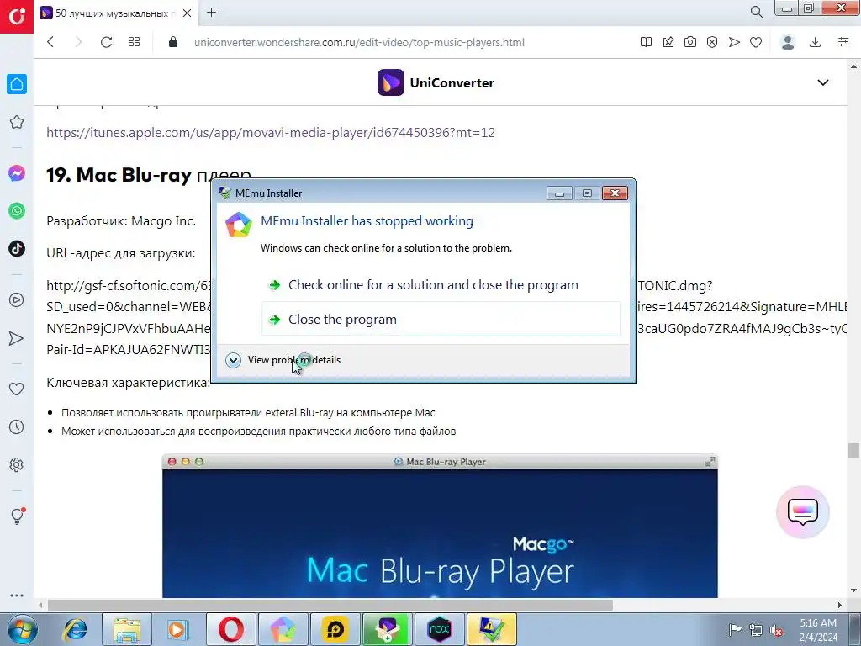Open sidebar bookmarks star icon
The height and width of the screenshot is (646, 861).
(x=17, y=122)
